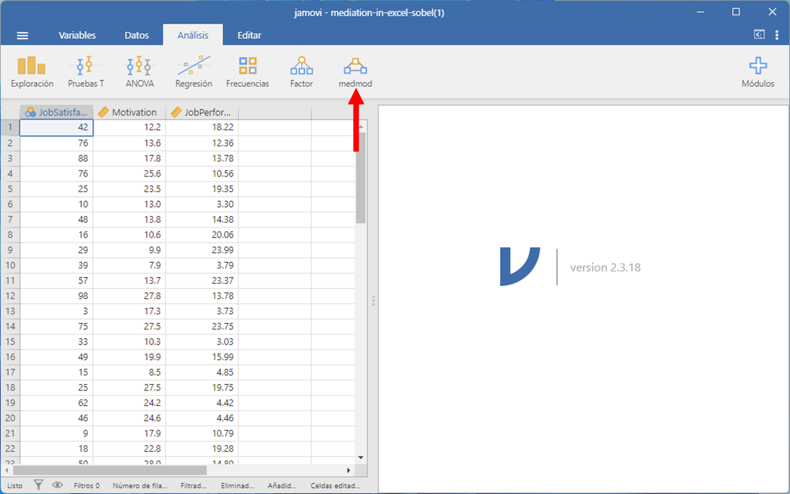Select the Motivation column header
790x494 pixels.
pos(129,112)
